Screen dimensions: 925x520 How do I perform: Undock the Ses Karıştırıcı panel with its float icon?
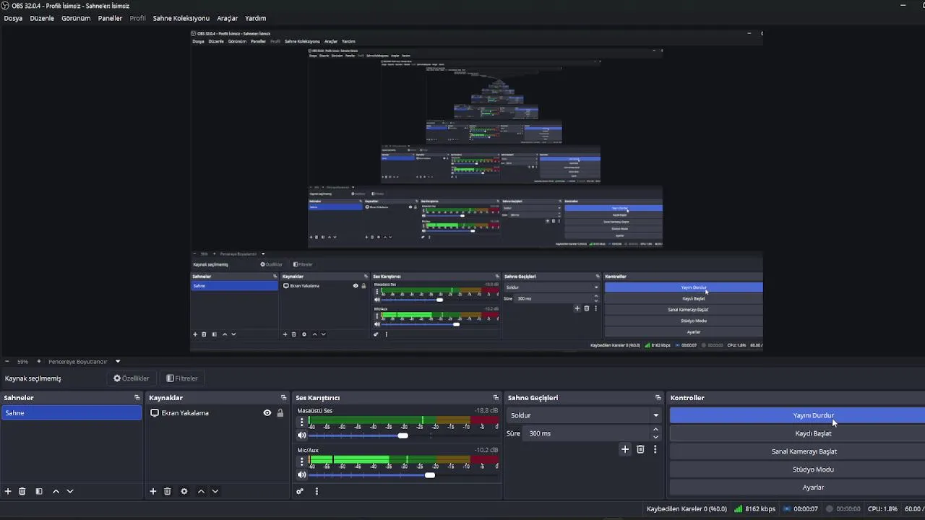tap(496, 398)
